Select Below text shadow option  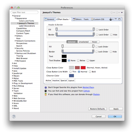click(78, 61)
